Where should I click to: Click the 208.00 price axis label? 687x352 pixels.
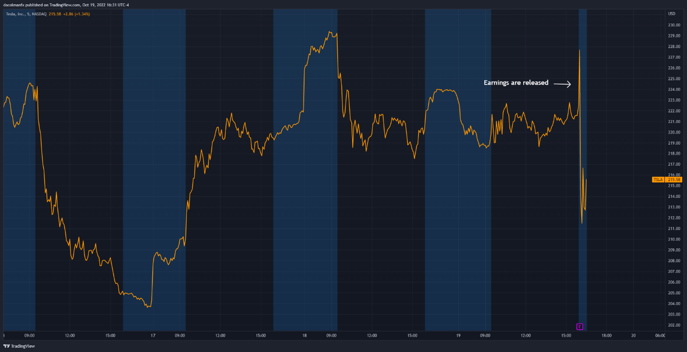tap(674, 261)
